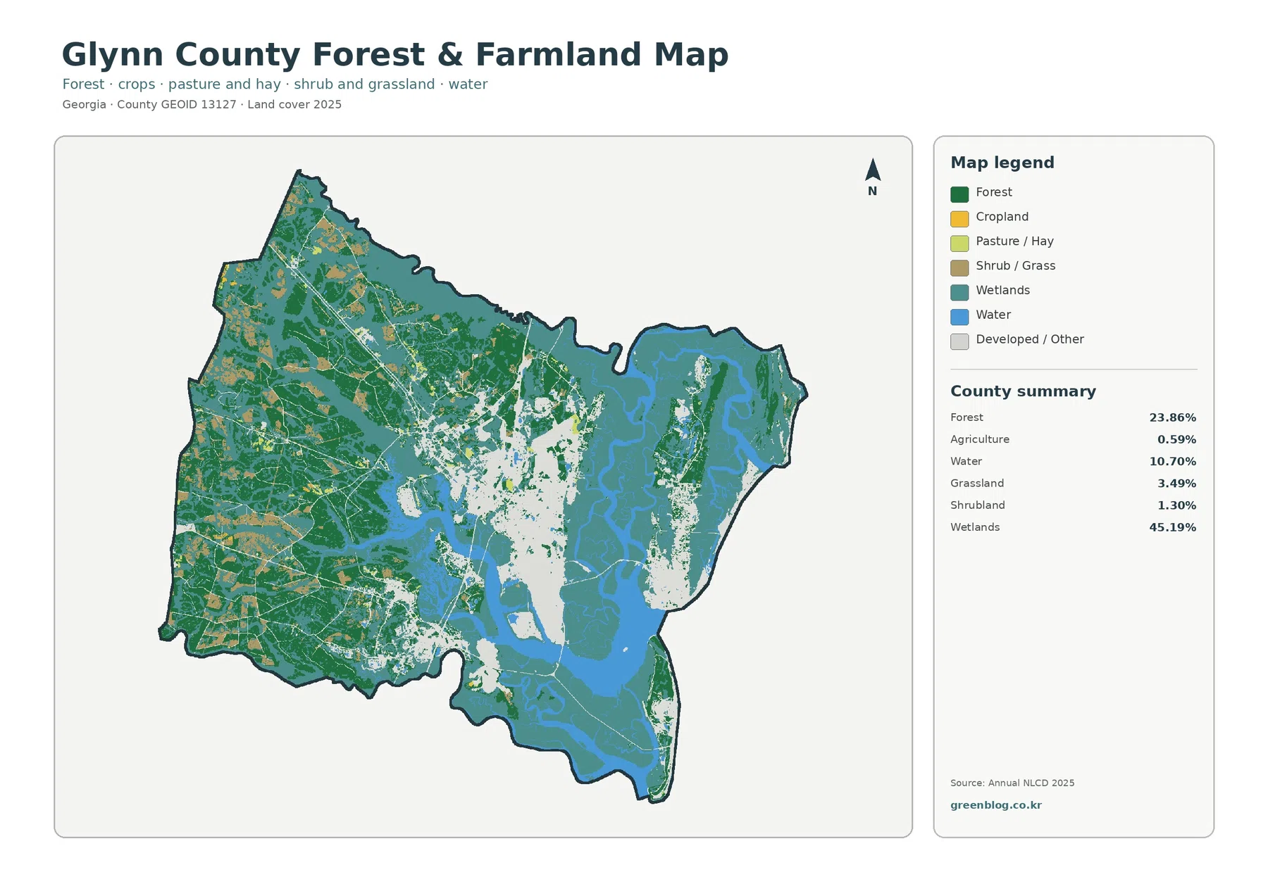Click the 'Georgia · County GEOID 13127' subtitle line

tap(201, 104)
